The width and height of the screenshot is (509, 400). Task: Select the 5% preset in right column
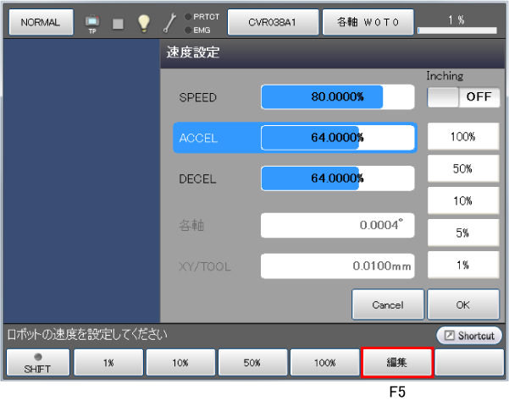[x=463, y=233]
